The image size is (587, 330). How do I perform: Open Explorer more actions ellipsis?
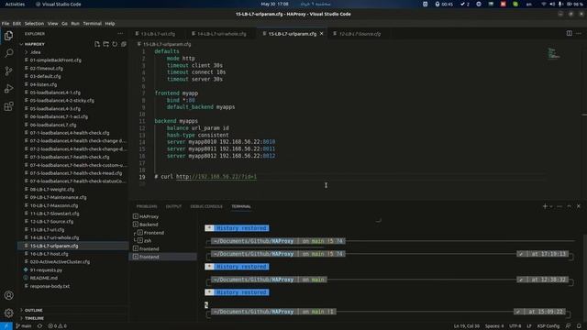[x=120, y=34]
